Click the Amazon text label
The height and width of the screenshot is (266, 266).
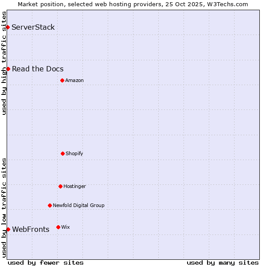pos(74,80)
